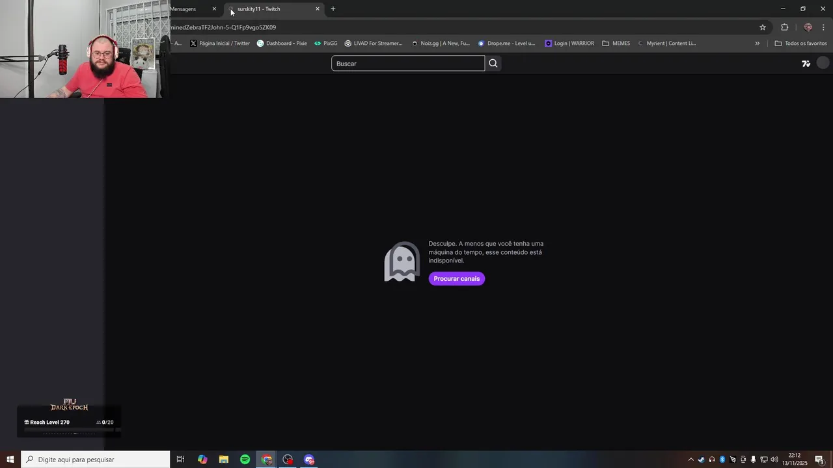The height and width of the screenshot is (468, 833).
Task: Show hidden tray icons with the chevron
Action: (x=690, y=460)
